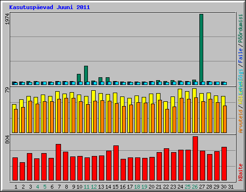The width and height of the screenshot is (246, 192).
Task: Click the green weekend day label 4
Action: [x=37, y=187]
